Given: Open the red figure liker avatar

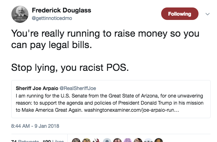Looking at the screenshot, I should click(97, 140).
